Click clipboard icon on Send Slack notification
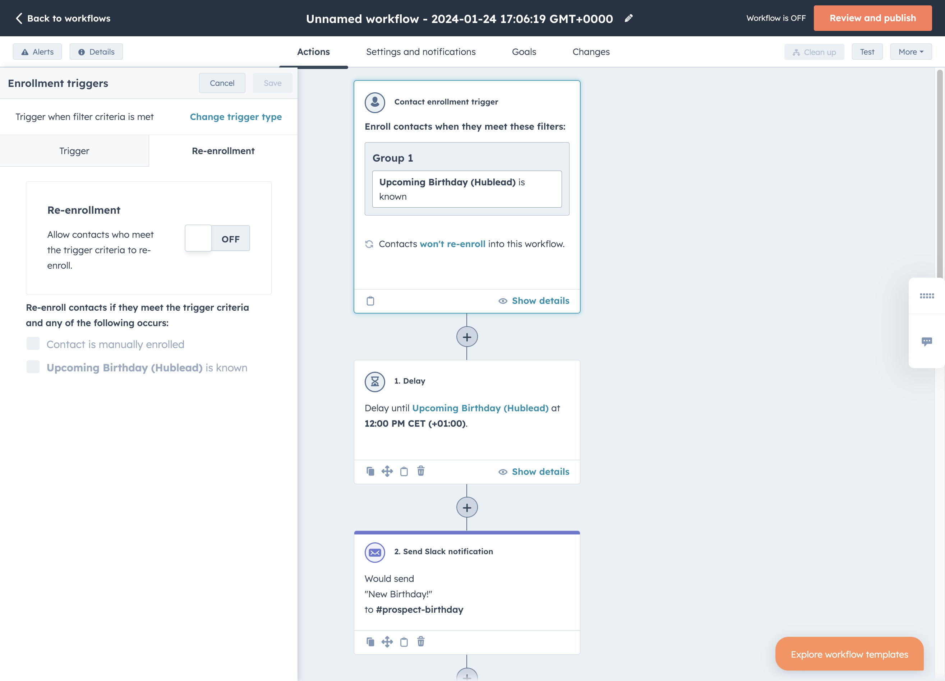This screenshot has height=681, width=945. tap(404, 642)
